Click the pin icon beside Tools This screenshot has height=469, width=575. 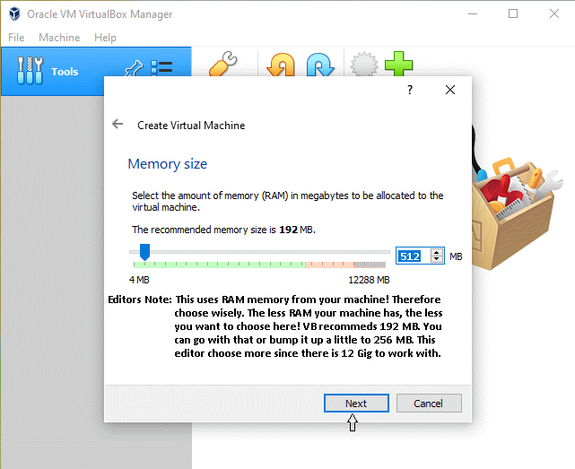click(x=133, y=69)
